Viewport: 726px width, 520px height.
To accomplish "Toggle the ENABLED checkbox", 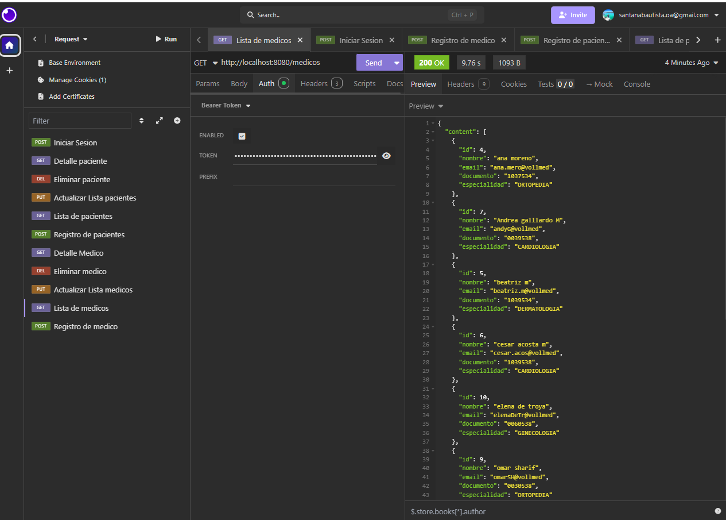I will pyautogui.click(x=242, y=136).
